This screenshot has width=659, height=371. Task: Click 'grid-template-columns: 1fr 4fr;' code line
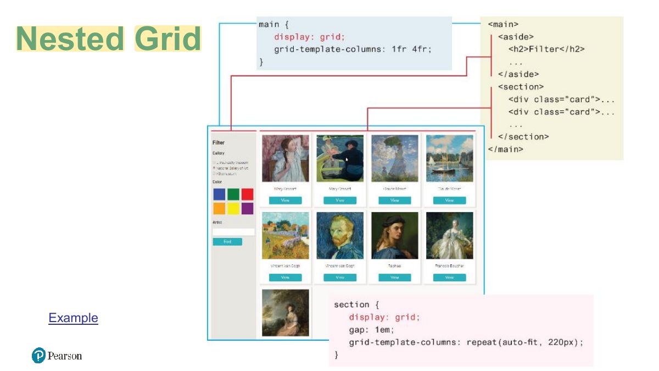click(353, 49)
